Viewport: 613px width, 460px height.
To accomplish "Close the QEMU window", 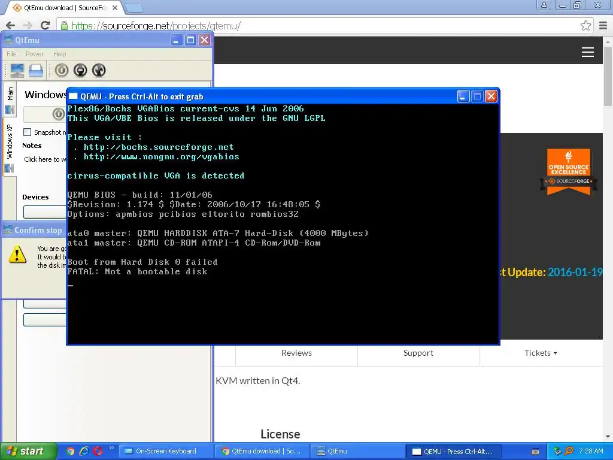I will click(491, 96).
